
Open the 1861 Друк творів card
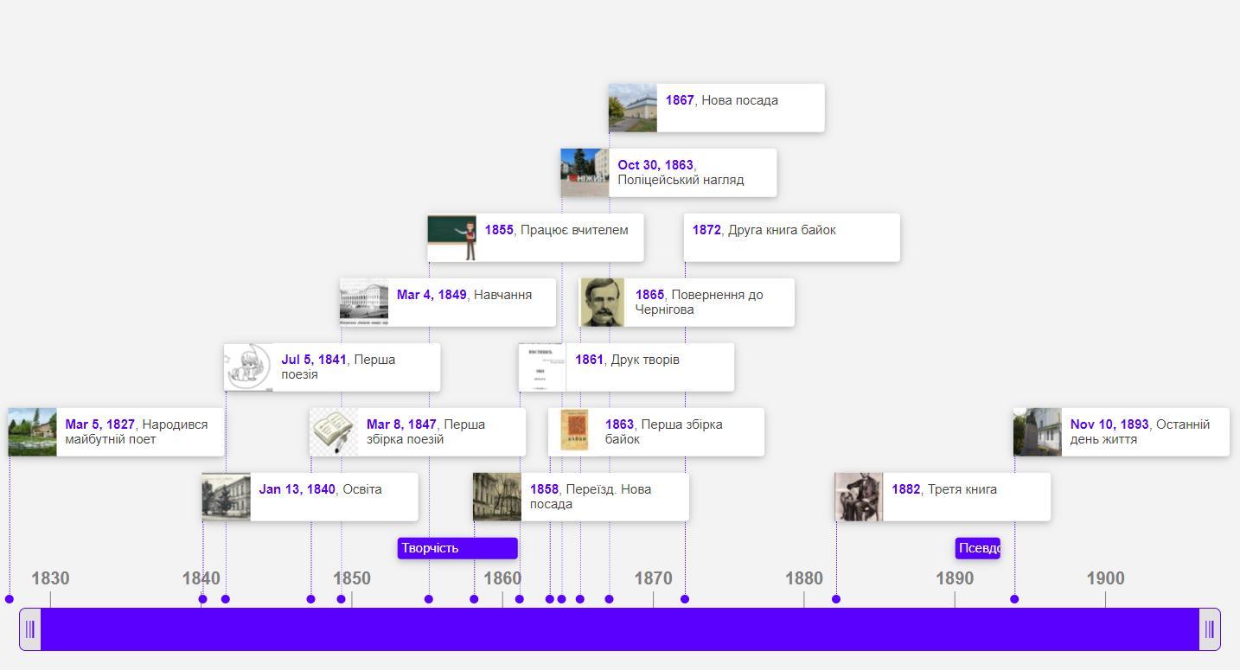(627, 367)
